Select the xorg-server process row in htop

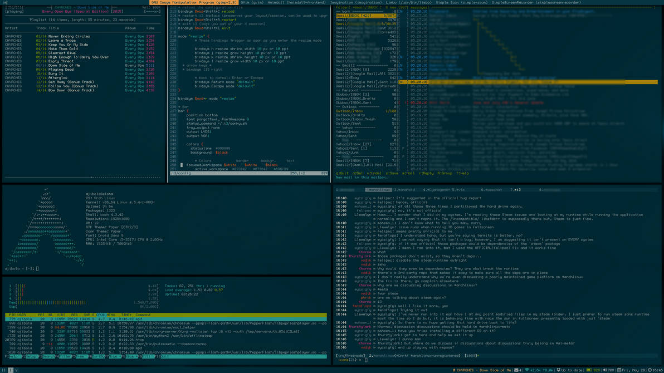166,331
